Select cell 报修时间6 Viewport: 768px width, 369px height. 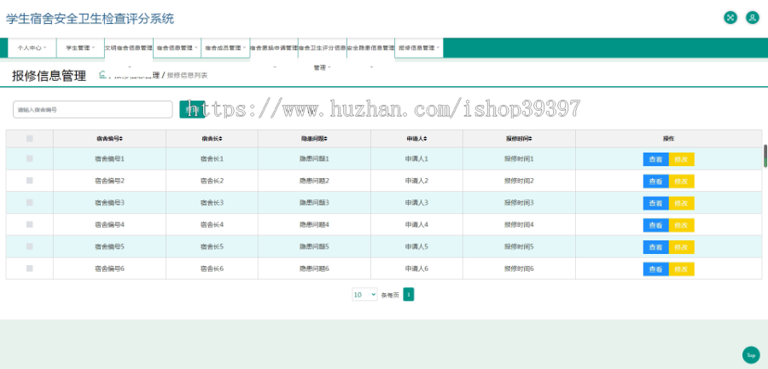tap(519, 268)
